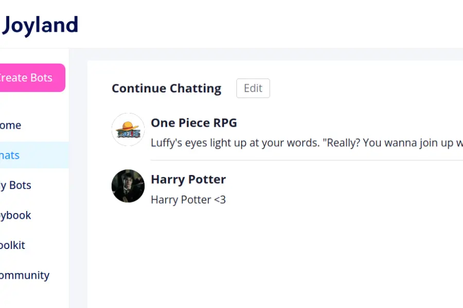The height and width of the screenshot is (308, 463).
Task: Open the One Piece RPG straw hat avatar
Action: pyautogui.click(x=128, y=129)
